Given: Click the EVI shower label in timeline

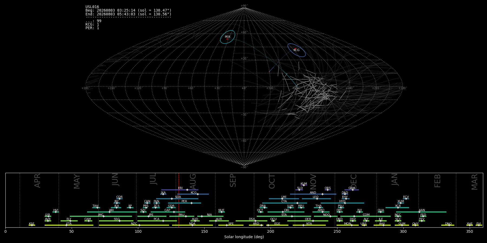Looking at the screenshot, I should (x=479, y=224).
